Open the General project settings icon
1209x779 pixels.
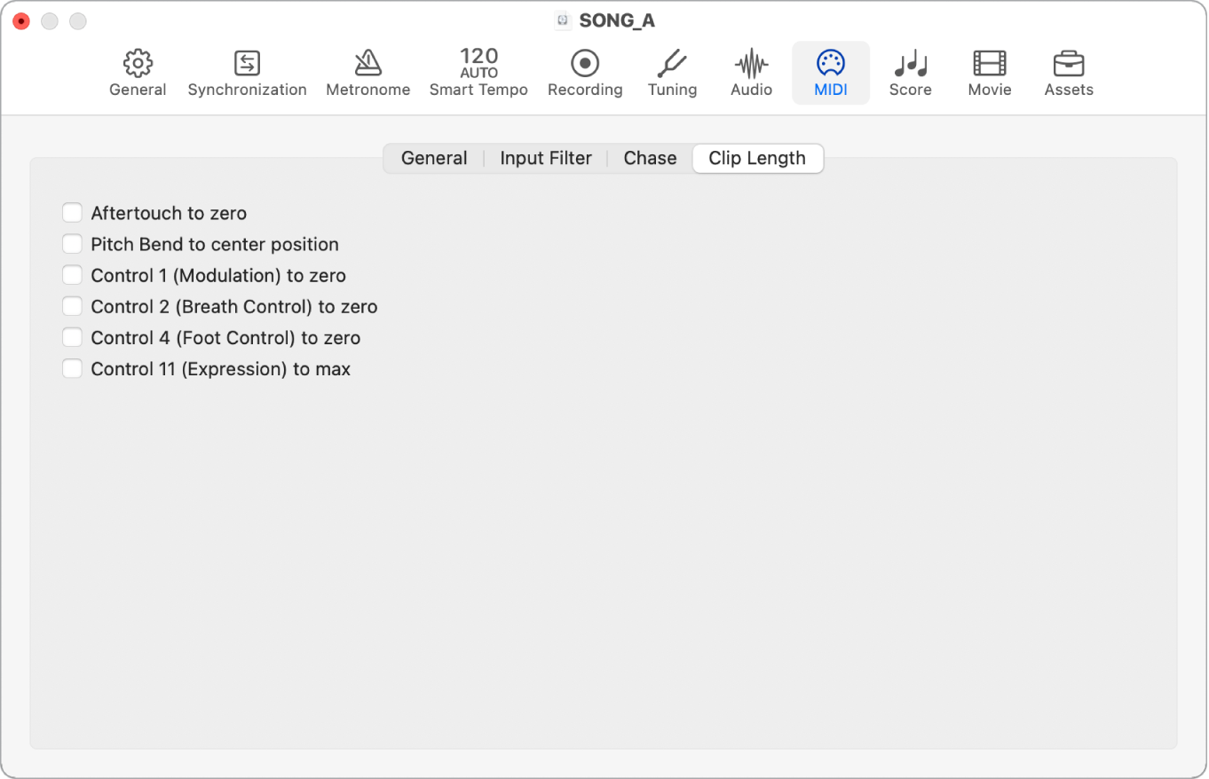click(x=138, y=71)
